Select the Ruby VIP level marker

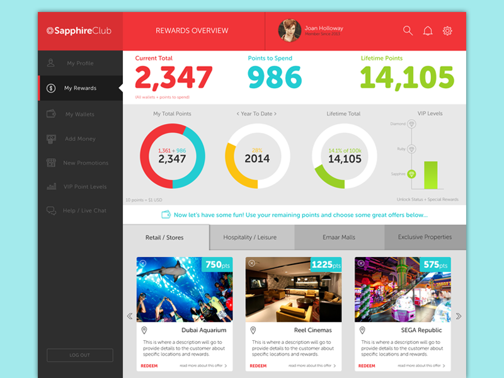tap(411, 149)
